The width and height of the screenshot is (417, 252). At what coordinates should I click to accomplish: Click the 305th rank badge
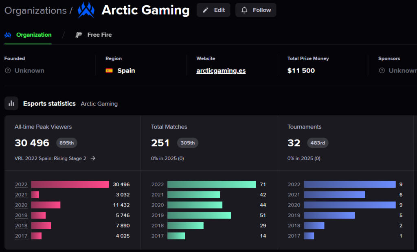[x=187, y=143]
